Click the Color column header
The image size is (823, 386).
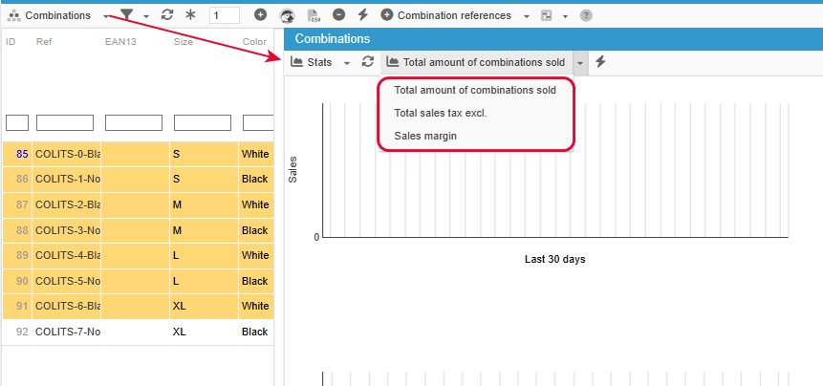click(254, 41)
